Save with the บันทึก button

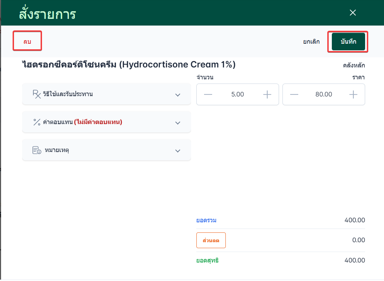[x=348, y=42]
